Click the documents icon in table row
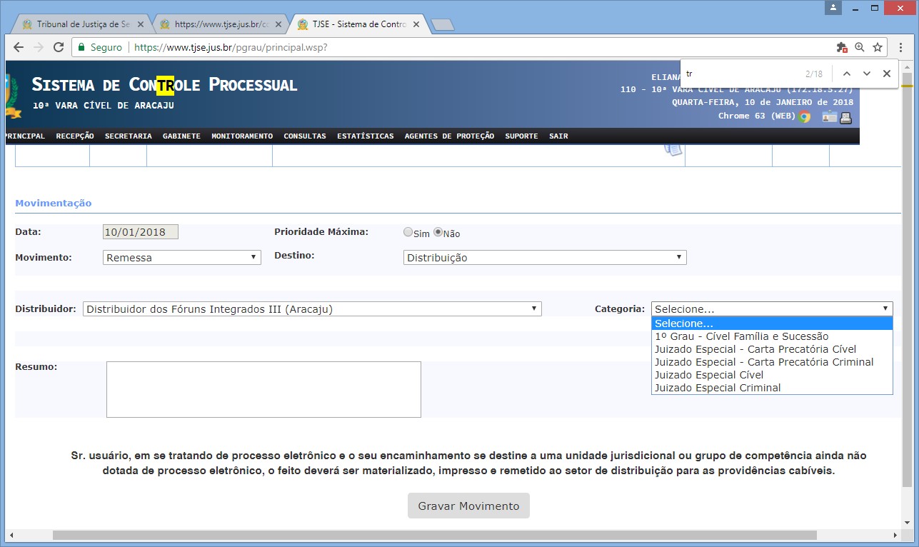This screenshot has height=547, width=919. click(672, 148)
